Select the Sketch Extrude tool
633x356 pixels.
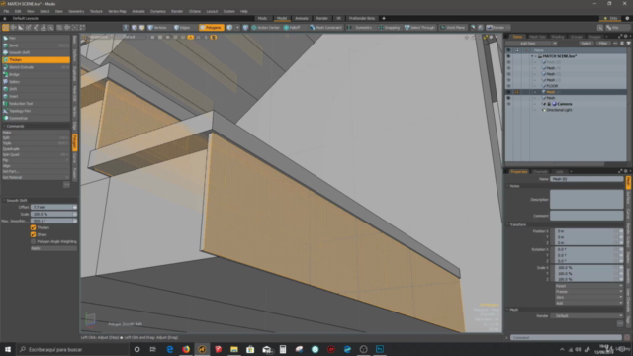[x=36, y=67]
